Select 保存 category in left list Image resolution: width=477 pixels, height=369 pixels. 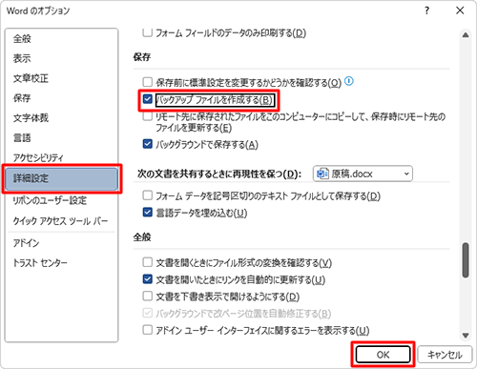point(61,98)
